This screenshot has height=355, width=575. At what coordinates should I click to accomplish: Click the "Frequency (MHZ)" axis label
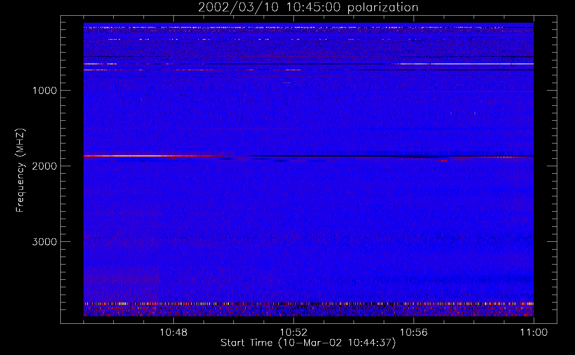(20, 170)
